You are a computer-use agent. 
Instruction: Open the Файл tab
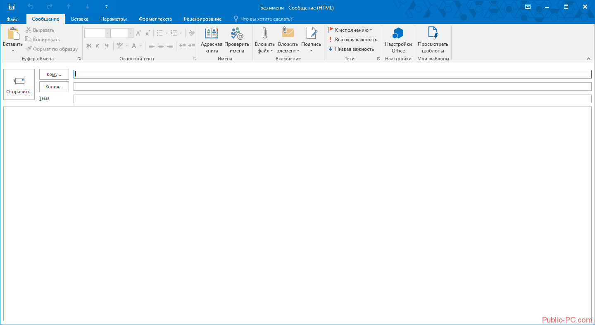pos(13,19)
